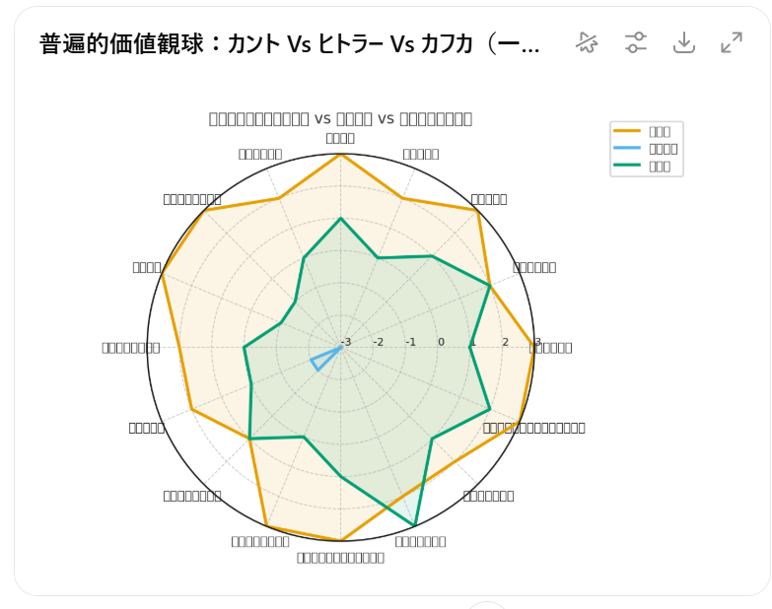Expand the chart to fullscreen
This screenshot has height=609, width=772.
pos(732,42)
